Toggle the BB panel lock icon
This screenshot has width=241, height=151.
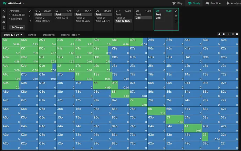[176, 16]
